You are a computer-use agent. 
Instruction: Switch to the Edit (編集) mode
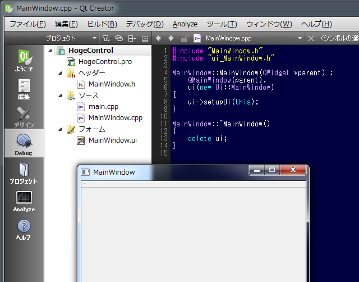[x=24, y=89]
